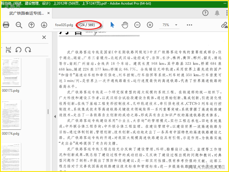The width and height of the screenshot is (229, 172).
Task: Open the zoom level dropdown arrow
Action: click(176, 25)
